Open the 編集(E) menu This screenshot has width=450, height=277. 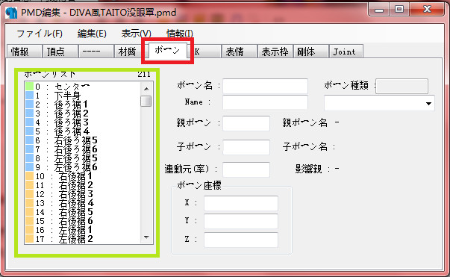point(92,34)
